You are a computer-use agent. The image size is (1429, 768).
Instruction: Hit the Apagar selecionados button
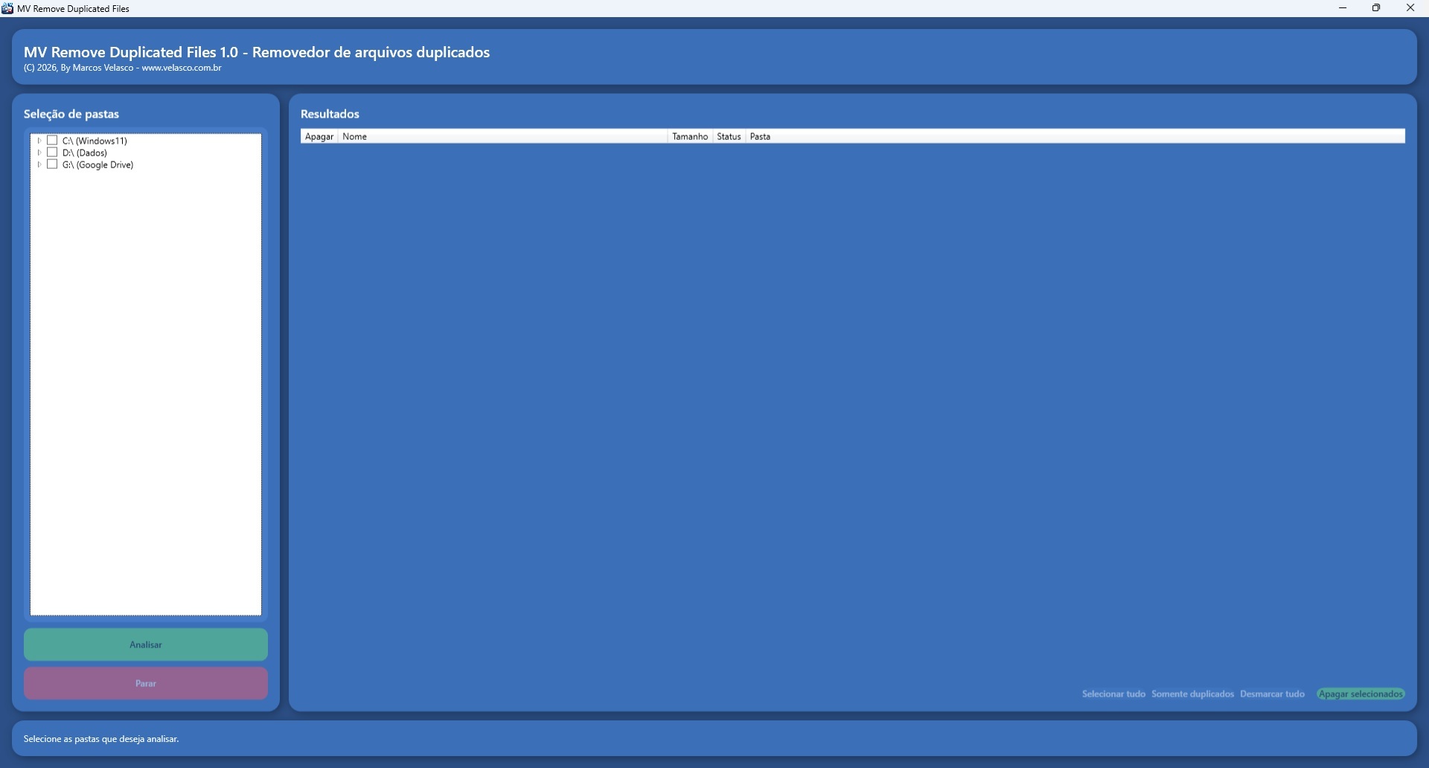(1361, 694)
